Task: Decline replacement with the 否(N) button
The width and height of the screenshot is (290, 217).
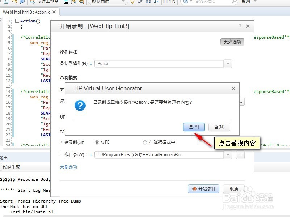Action: pyautogui.click(x=219, y=127)
